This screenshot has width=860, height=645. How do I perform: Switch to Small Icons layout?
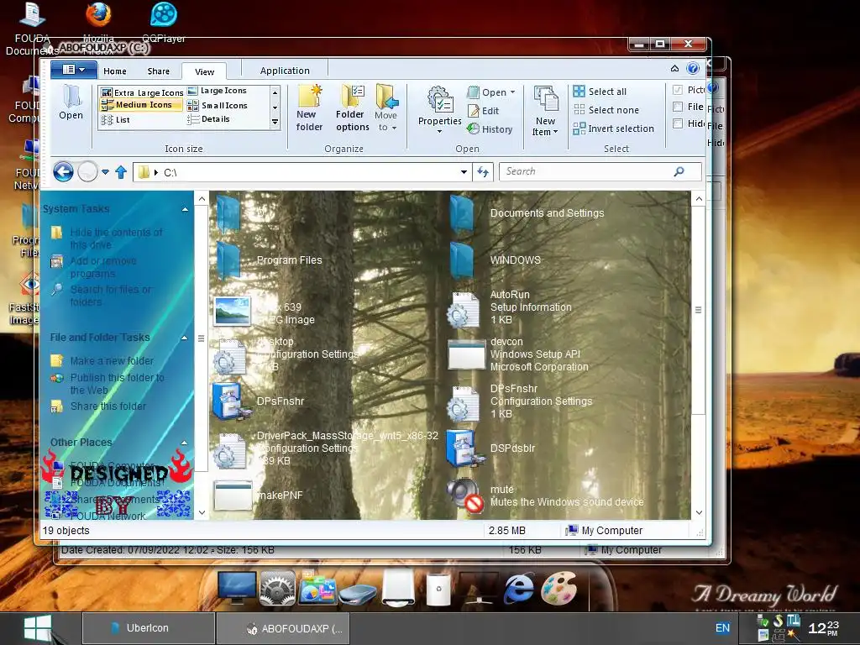click(x=218, y=105)
